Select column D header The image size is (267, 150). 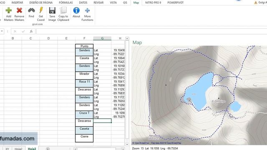coord(48,38)
